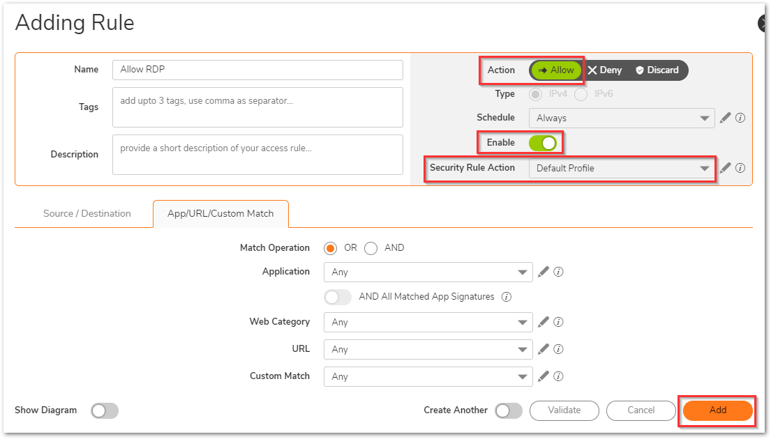Viewport: 771px width, 439px height.
Task: Select the App/URL/Custom Match tab
Action: 220,214
